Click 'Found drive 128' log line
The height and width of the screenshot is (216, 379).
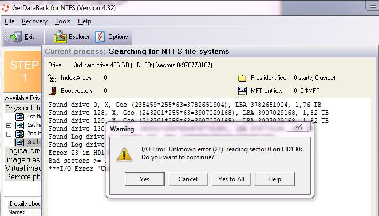tap(188, 113)
